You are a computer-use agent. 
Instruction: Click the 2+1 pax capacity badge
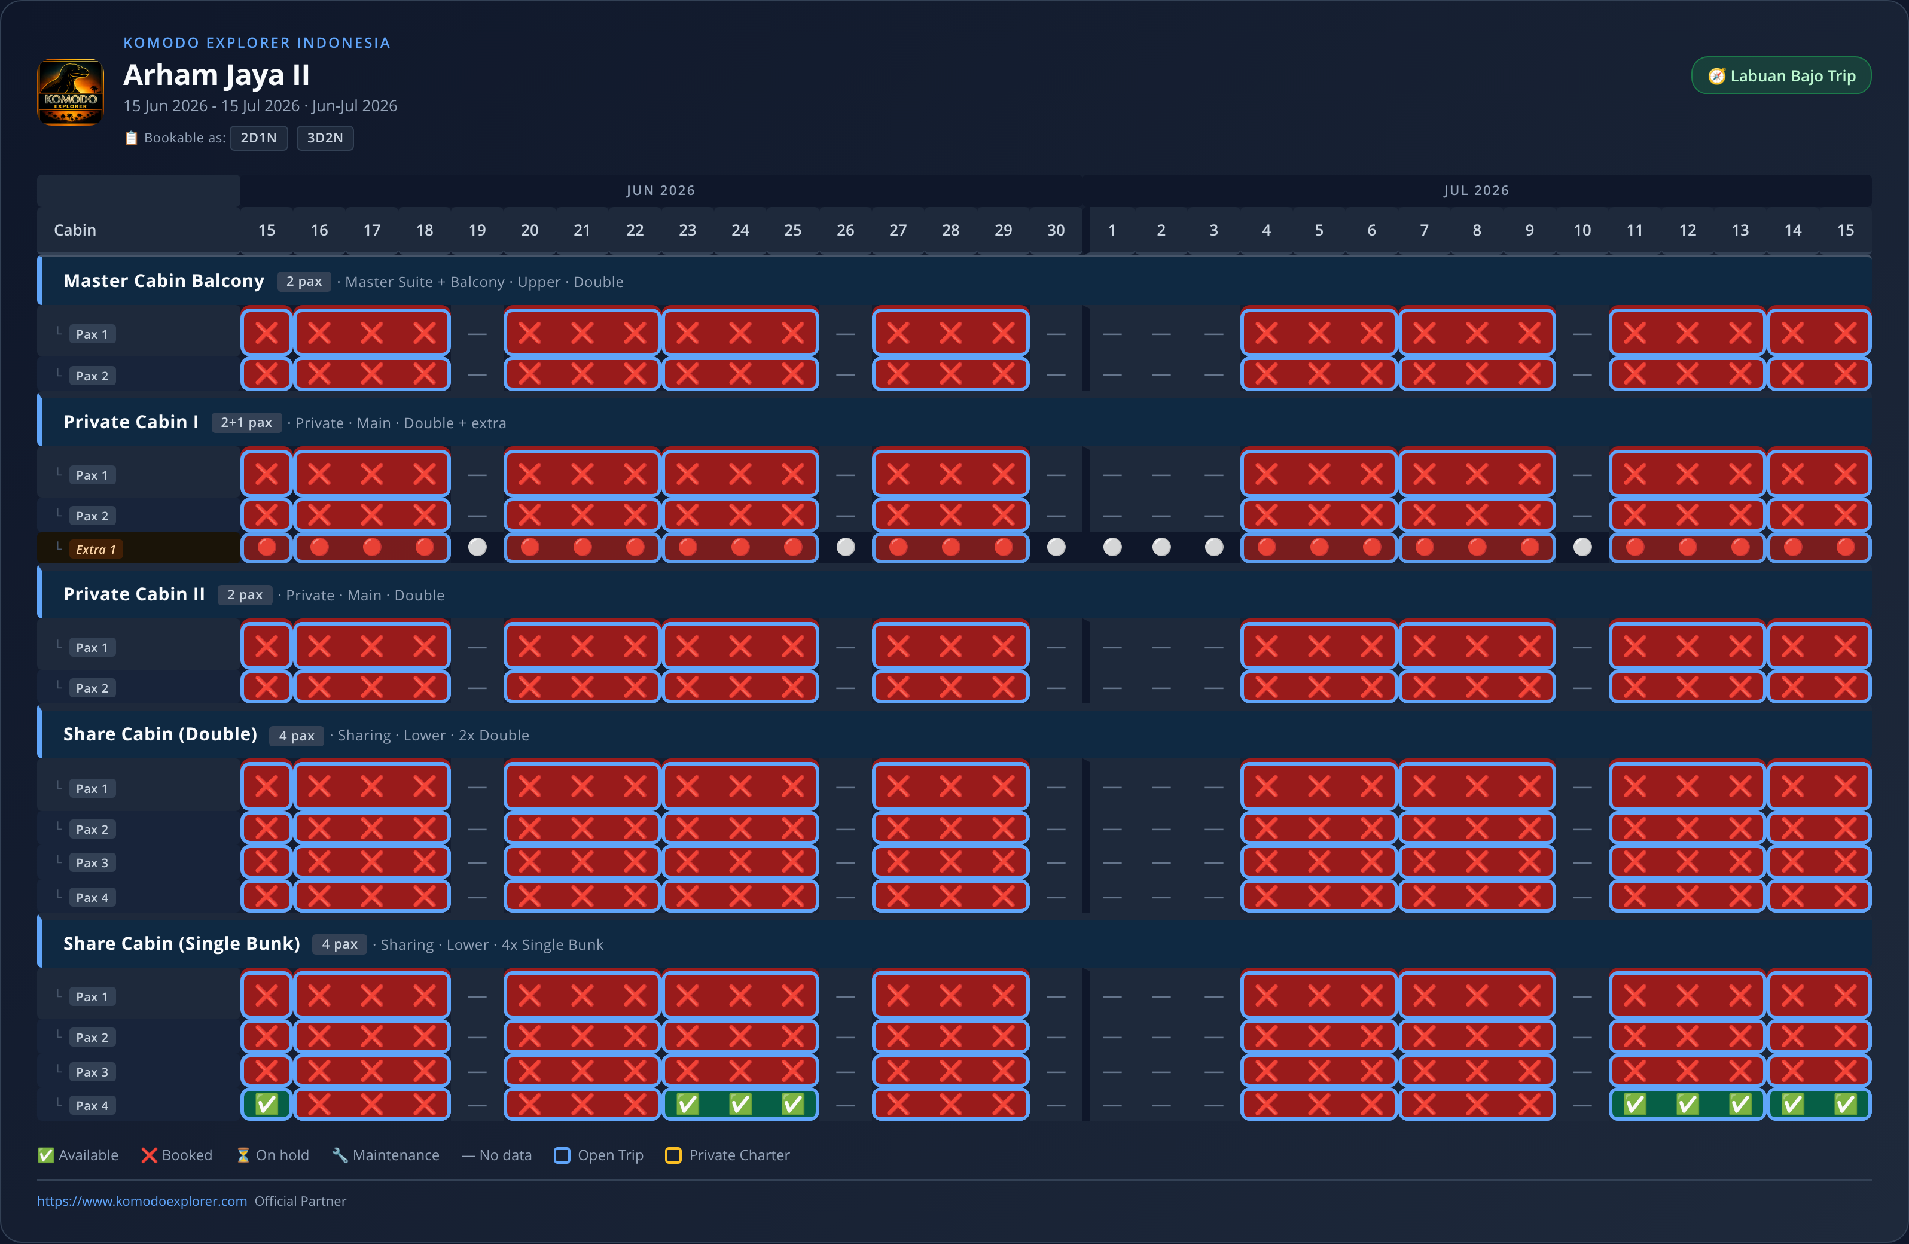246,423
